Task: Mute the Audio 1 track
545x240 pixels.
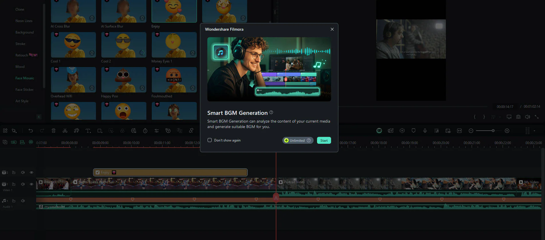Action: [23, 201]
